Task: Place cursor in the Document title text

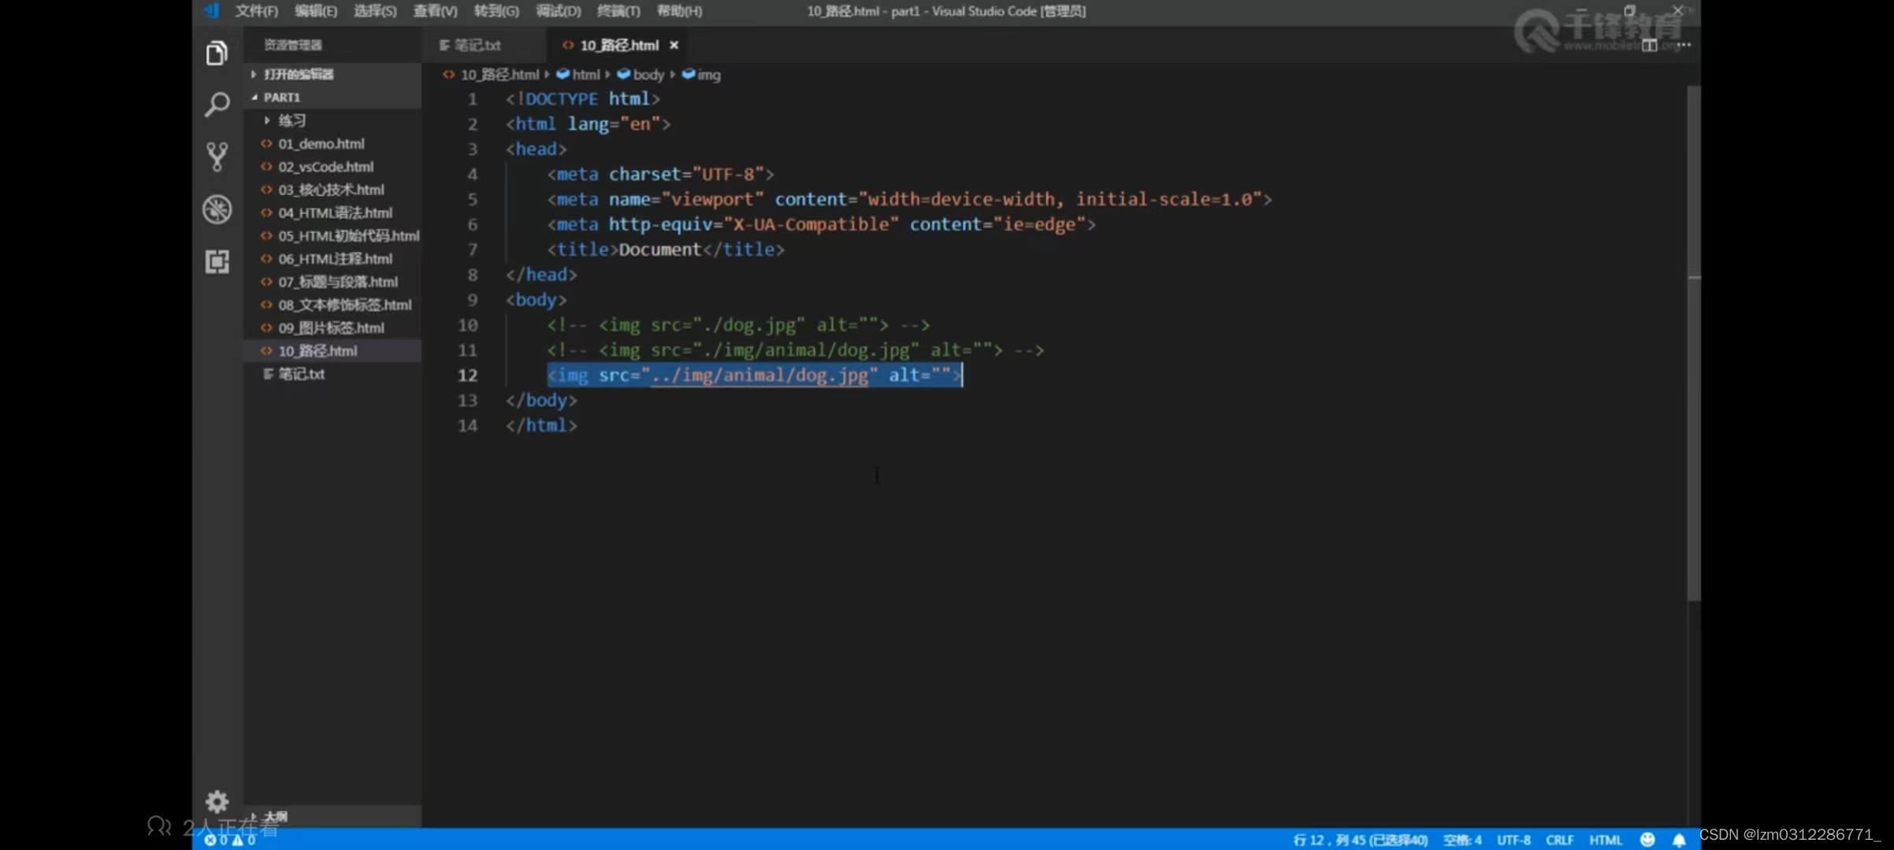Action: (x=659, y=249)
